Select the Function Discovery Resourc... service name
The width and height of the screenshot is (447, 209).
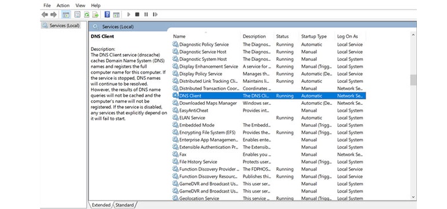[x=208, y=177]
